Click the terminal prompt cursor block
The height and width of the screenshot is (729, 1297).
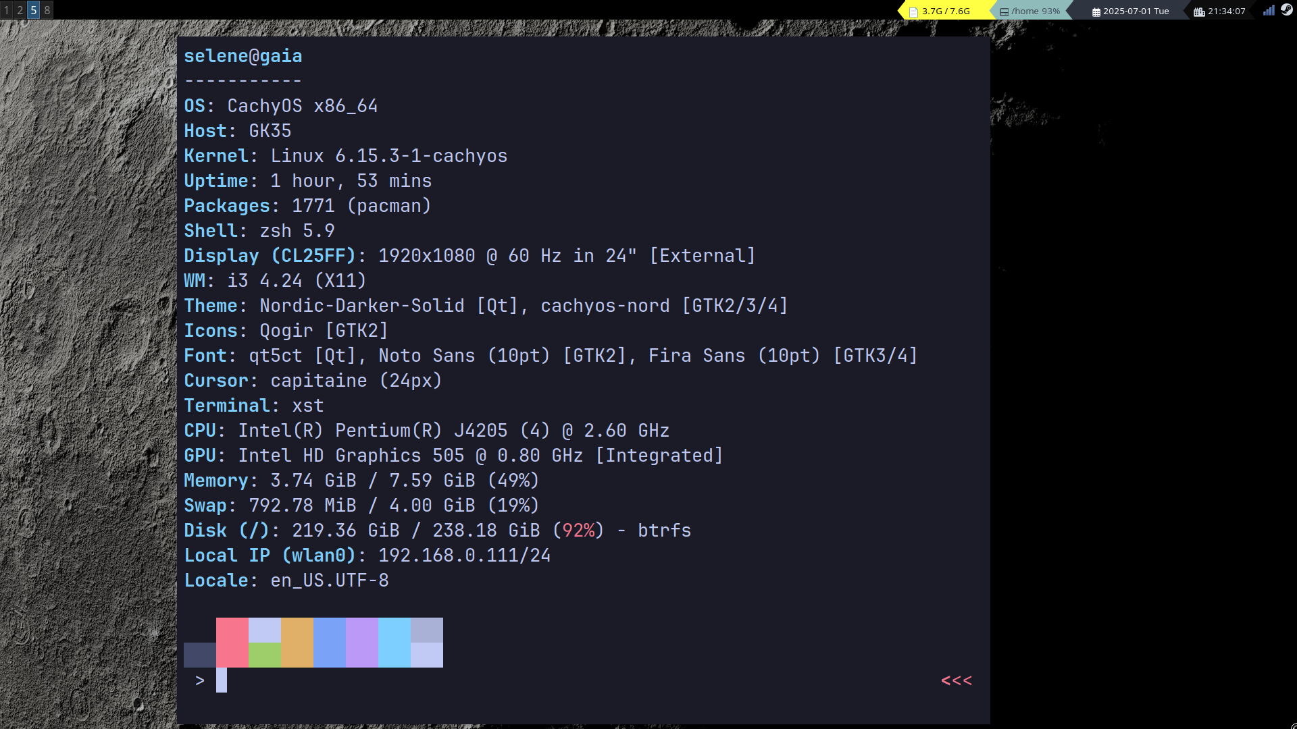(222, 680)
